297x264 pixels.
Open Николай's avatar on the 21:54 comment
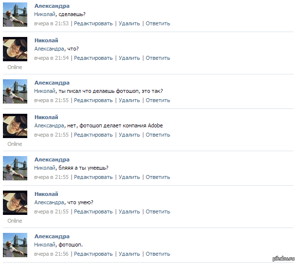point(15,49)
